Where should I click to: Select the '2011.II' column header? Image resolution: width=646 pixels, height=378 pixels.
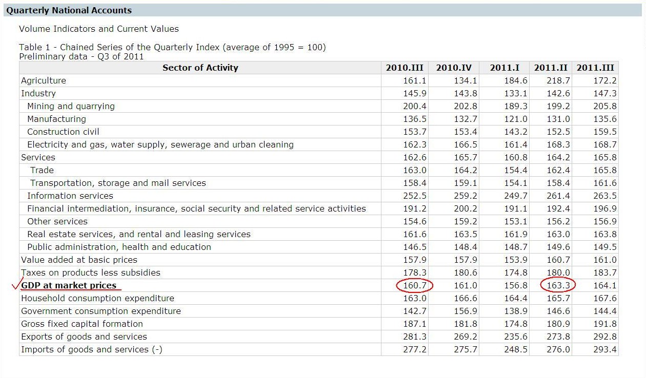pyautogui.click(x=551, y=68)
